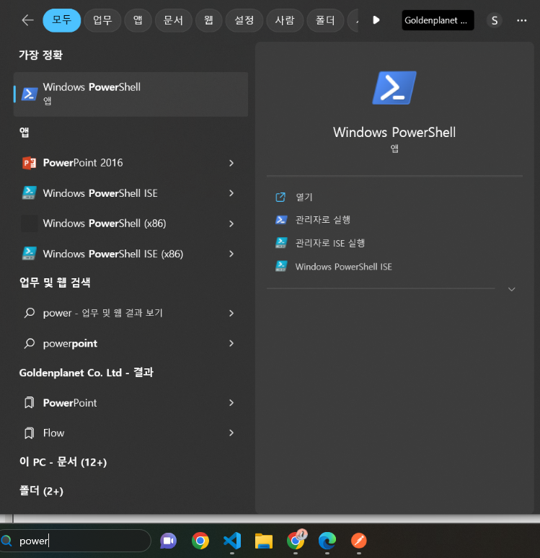Click large PowerShell icon in preview pane

(x=394, y=88)
